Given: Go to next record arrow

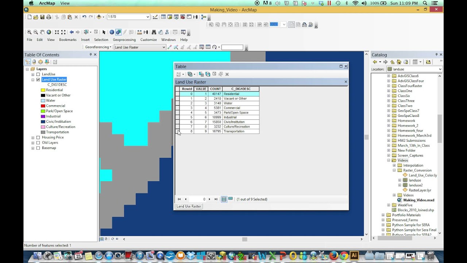Looking at the screenshot, I should pos(209,199).
